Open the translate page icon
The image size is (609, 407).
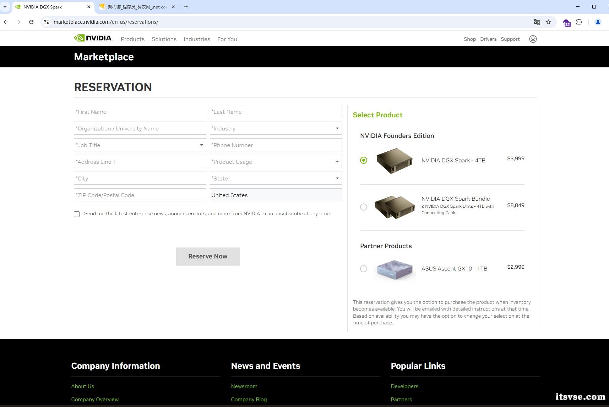click(537, 22)
